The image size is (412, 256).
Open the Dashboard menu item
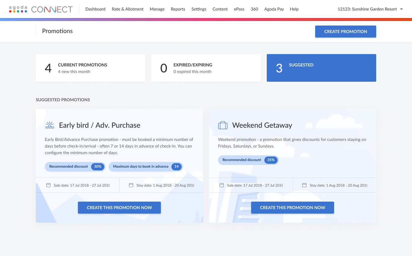pyautogui.click(x=95, y=9)
